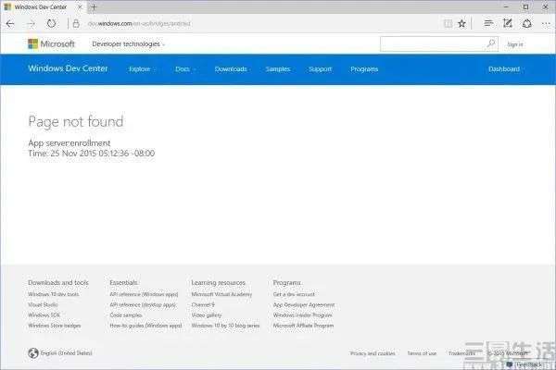Click the Share icon in Edge toolbar
The image size is (556, 370).
[527, 24]
